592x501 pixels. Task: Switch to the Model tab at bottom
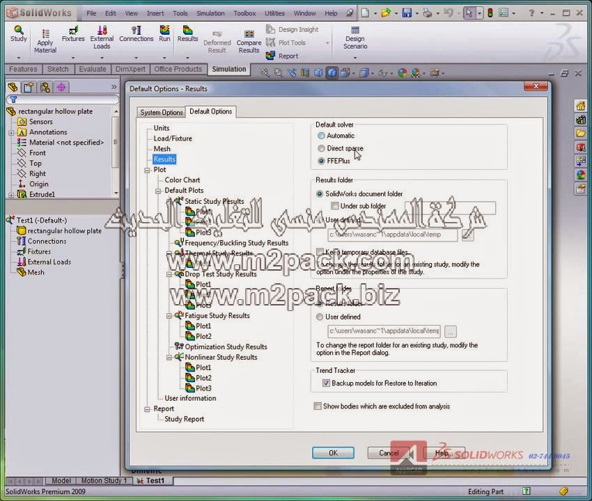[61, 481]
